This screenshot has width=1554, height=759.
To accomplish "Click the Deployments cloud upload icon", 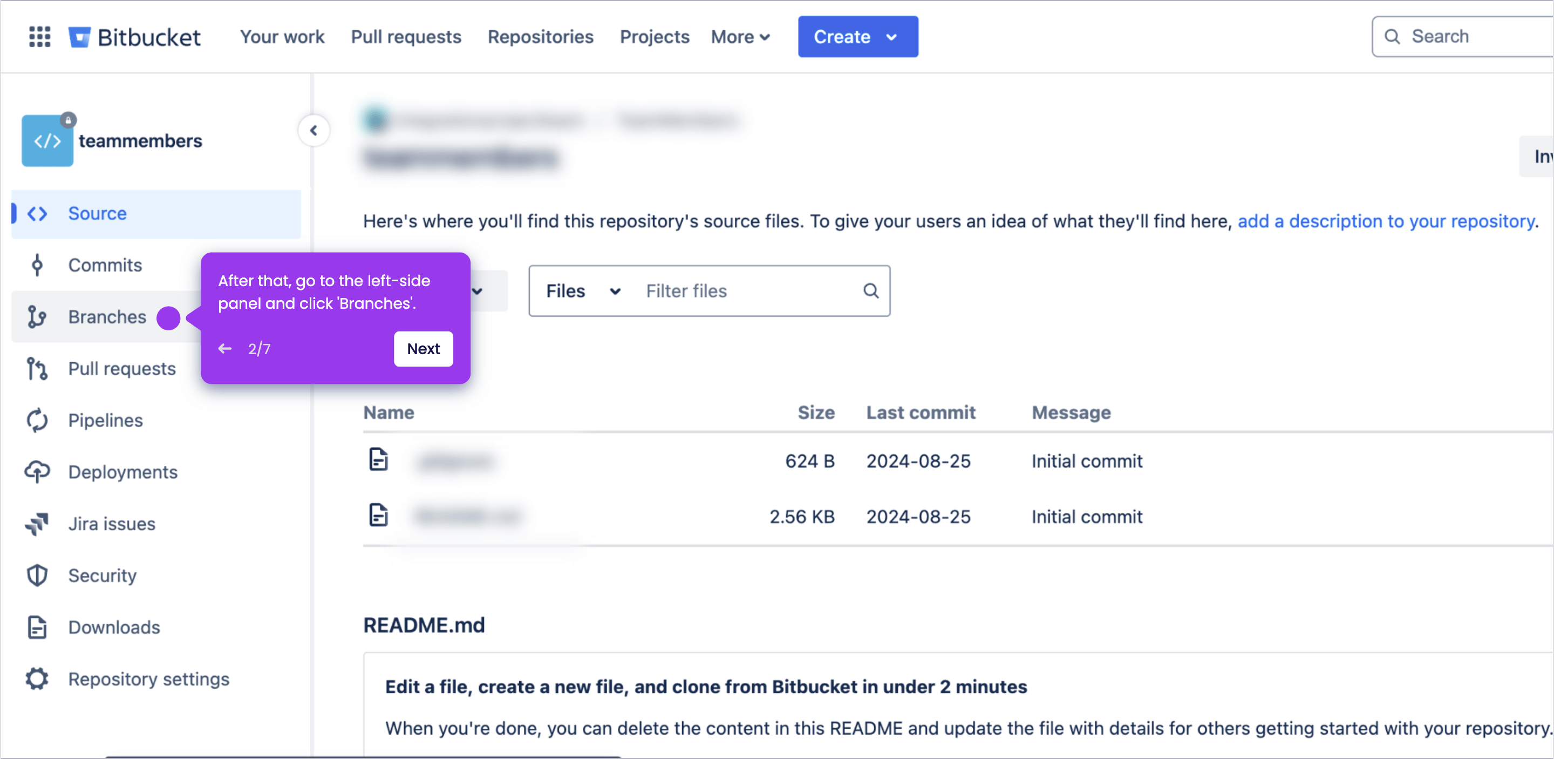I will [x=37, y=472].
